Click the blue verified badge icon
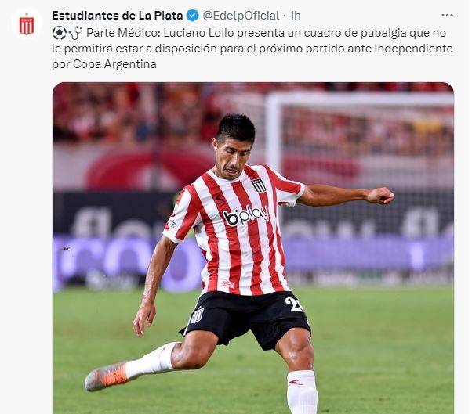Screen dimensions: 472x414 click(x=193, y=16)
